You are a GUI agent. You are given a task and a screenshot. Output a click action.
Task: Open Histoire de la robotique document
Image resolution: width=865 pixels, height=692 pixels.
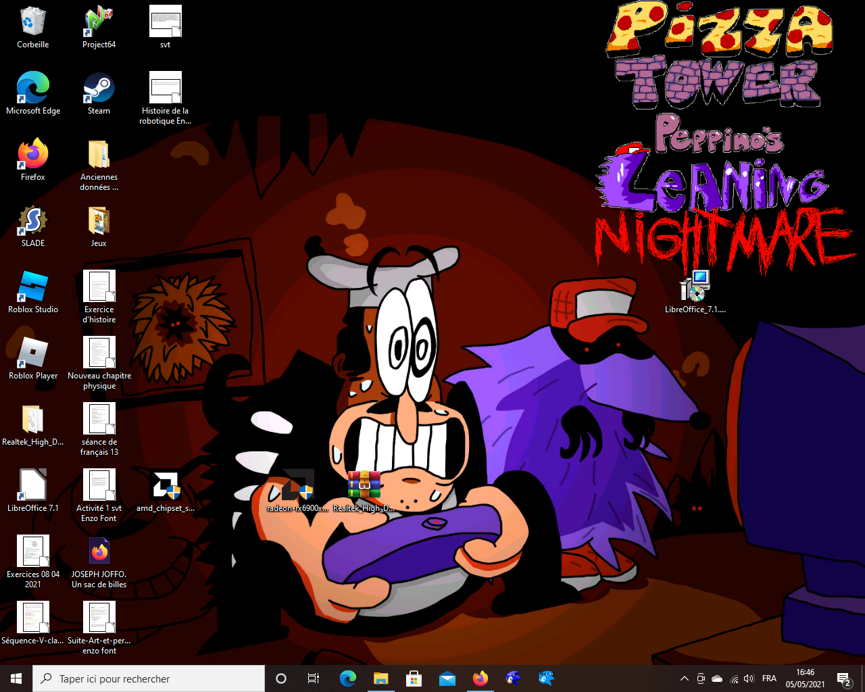165,98
